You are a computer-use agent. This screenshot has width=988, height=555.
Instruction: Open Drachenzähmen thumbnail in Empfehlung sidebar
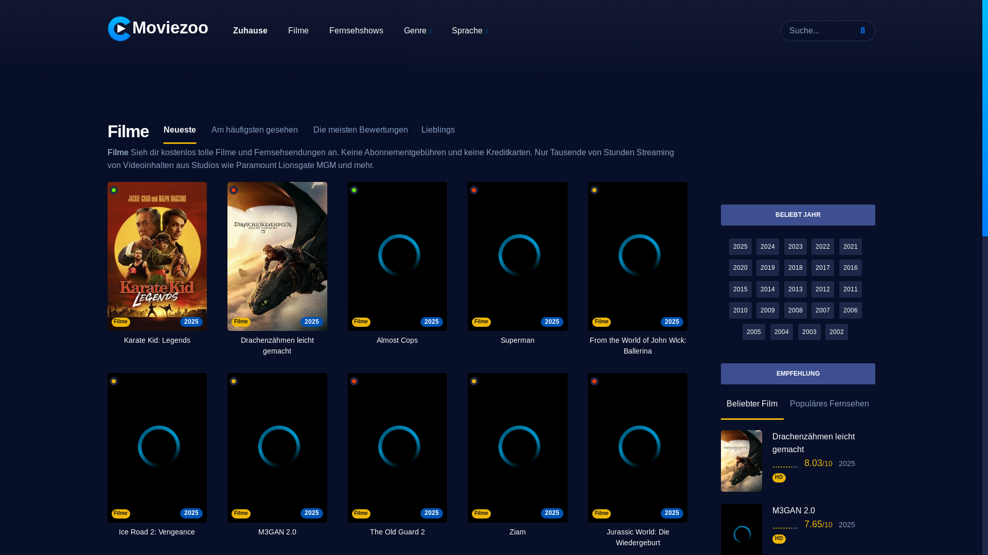pos(741,461)
